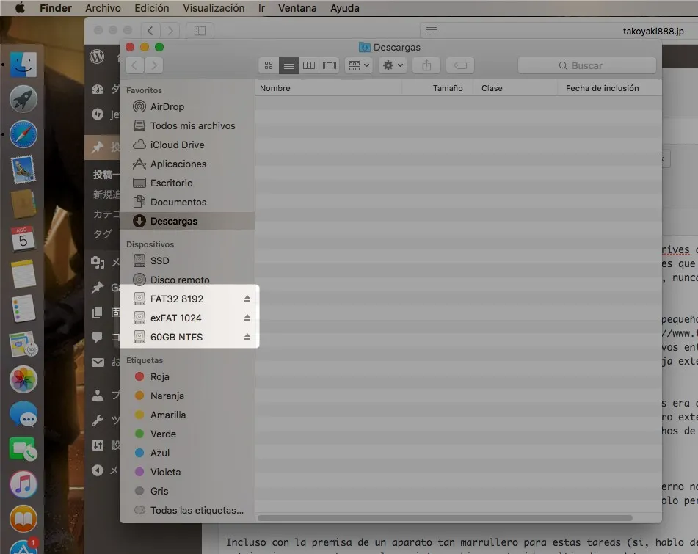Switch Finder to Cover Flow view
Image resolution: width=698 pixels, height=554 pixels.
330,65
